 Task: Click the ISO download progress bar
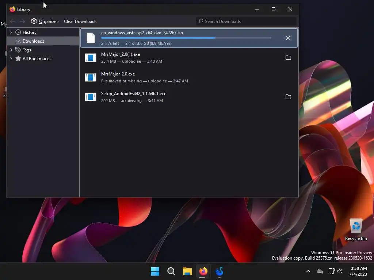click(186, 38)
